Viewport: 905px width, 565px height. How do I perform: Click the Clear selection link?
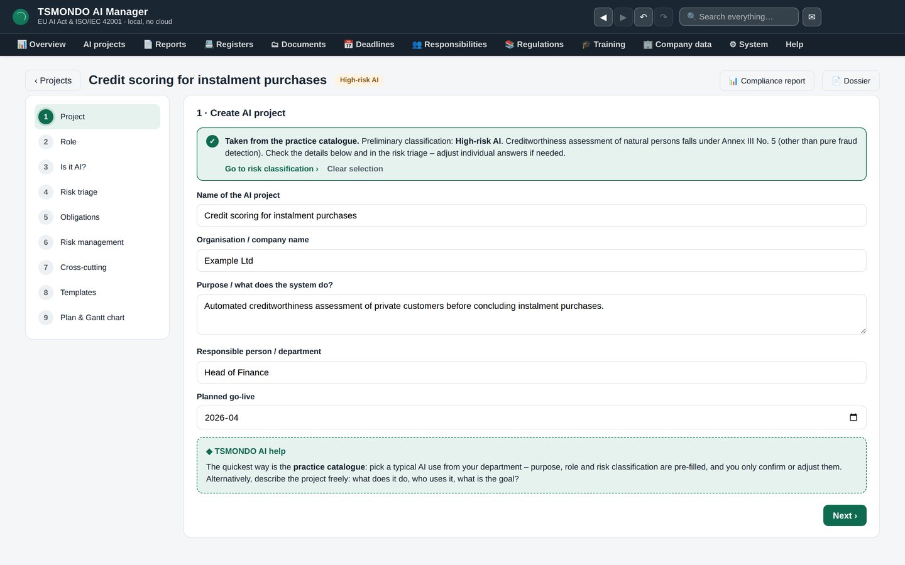coord(355,169)
